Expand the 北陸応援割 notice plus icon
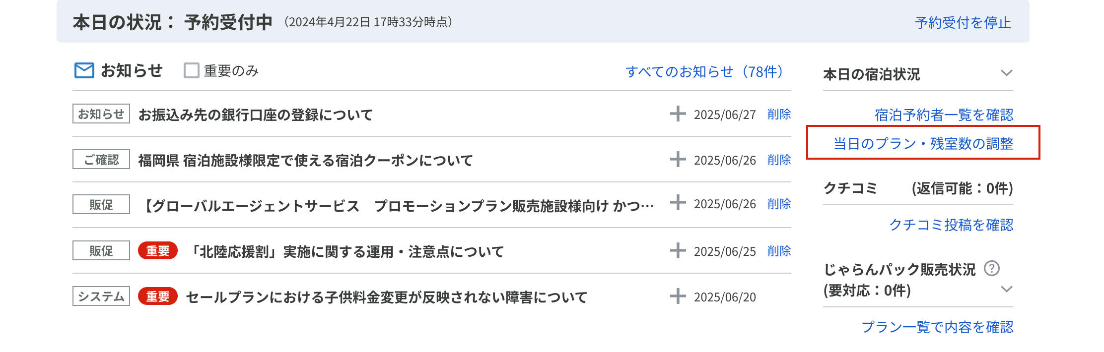Screen dimensions: 1104x352 pyautogui.click(x=678, y=251)
